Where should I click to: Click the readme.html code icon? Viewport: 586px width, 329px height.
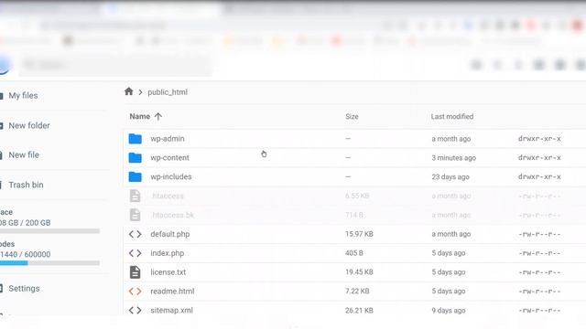coord(135,292)
